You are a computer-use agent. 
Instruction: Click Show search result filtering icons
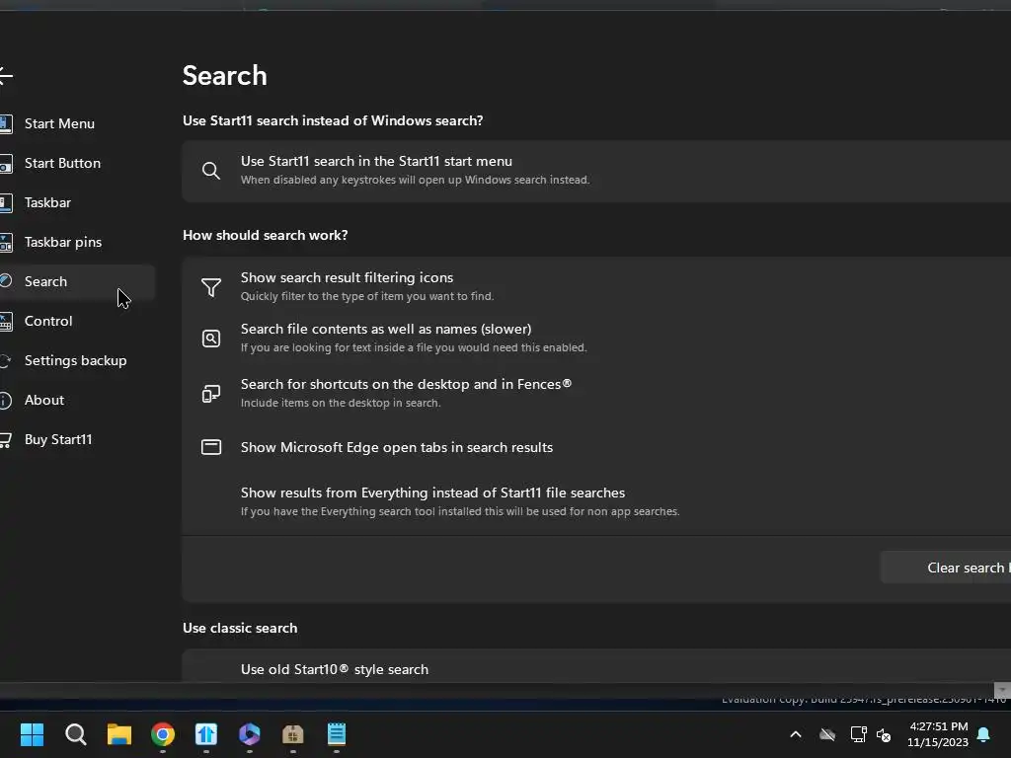pos(596,286)
